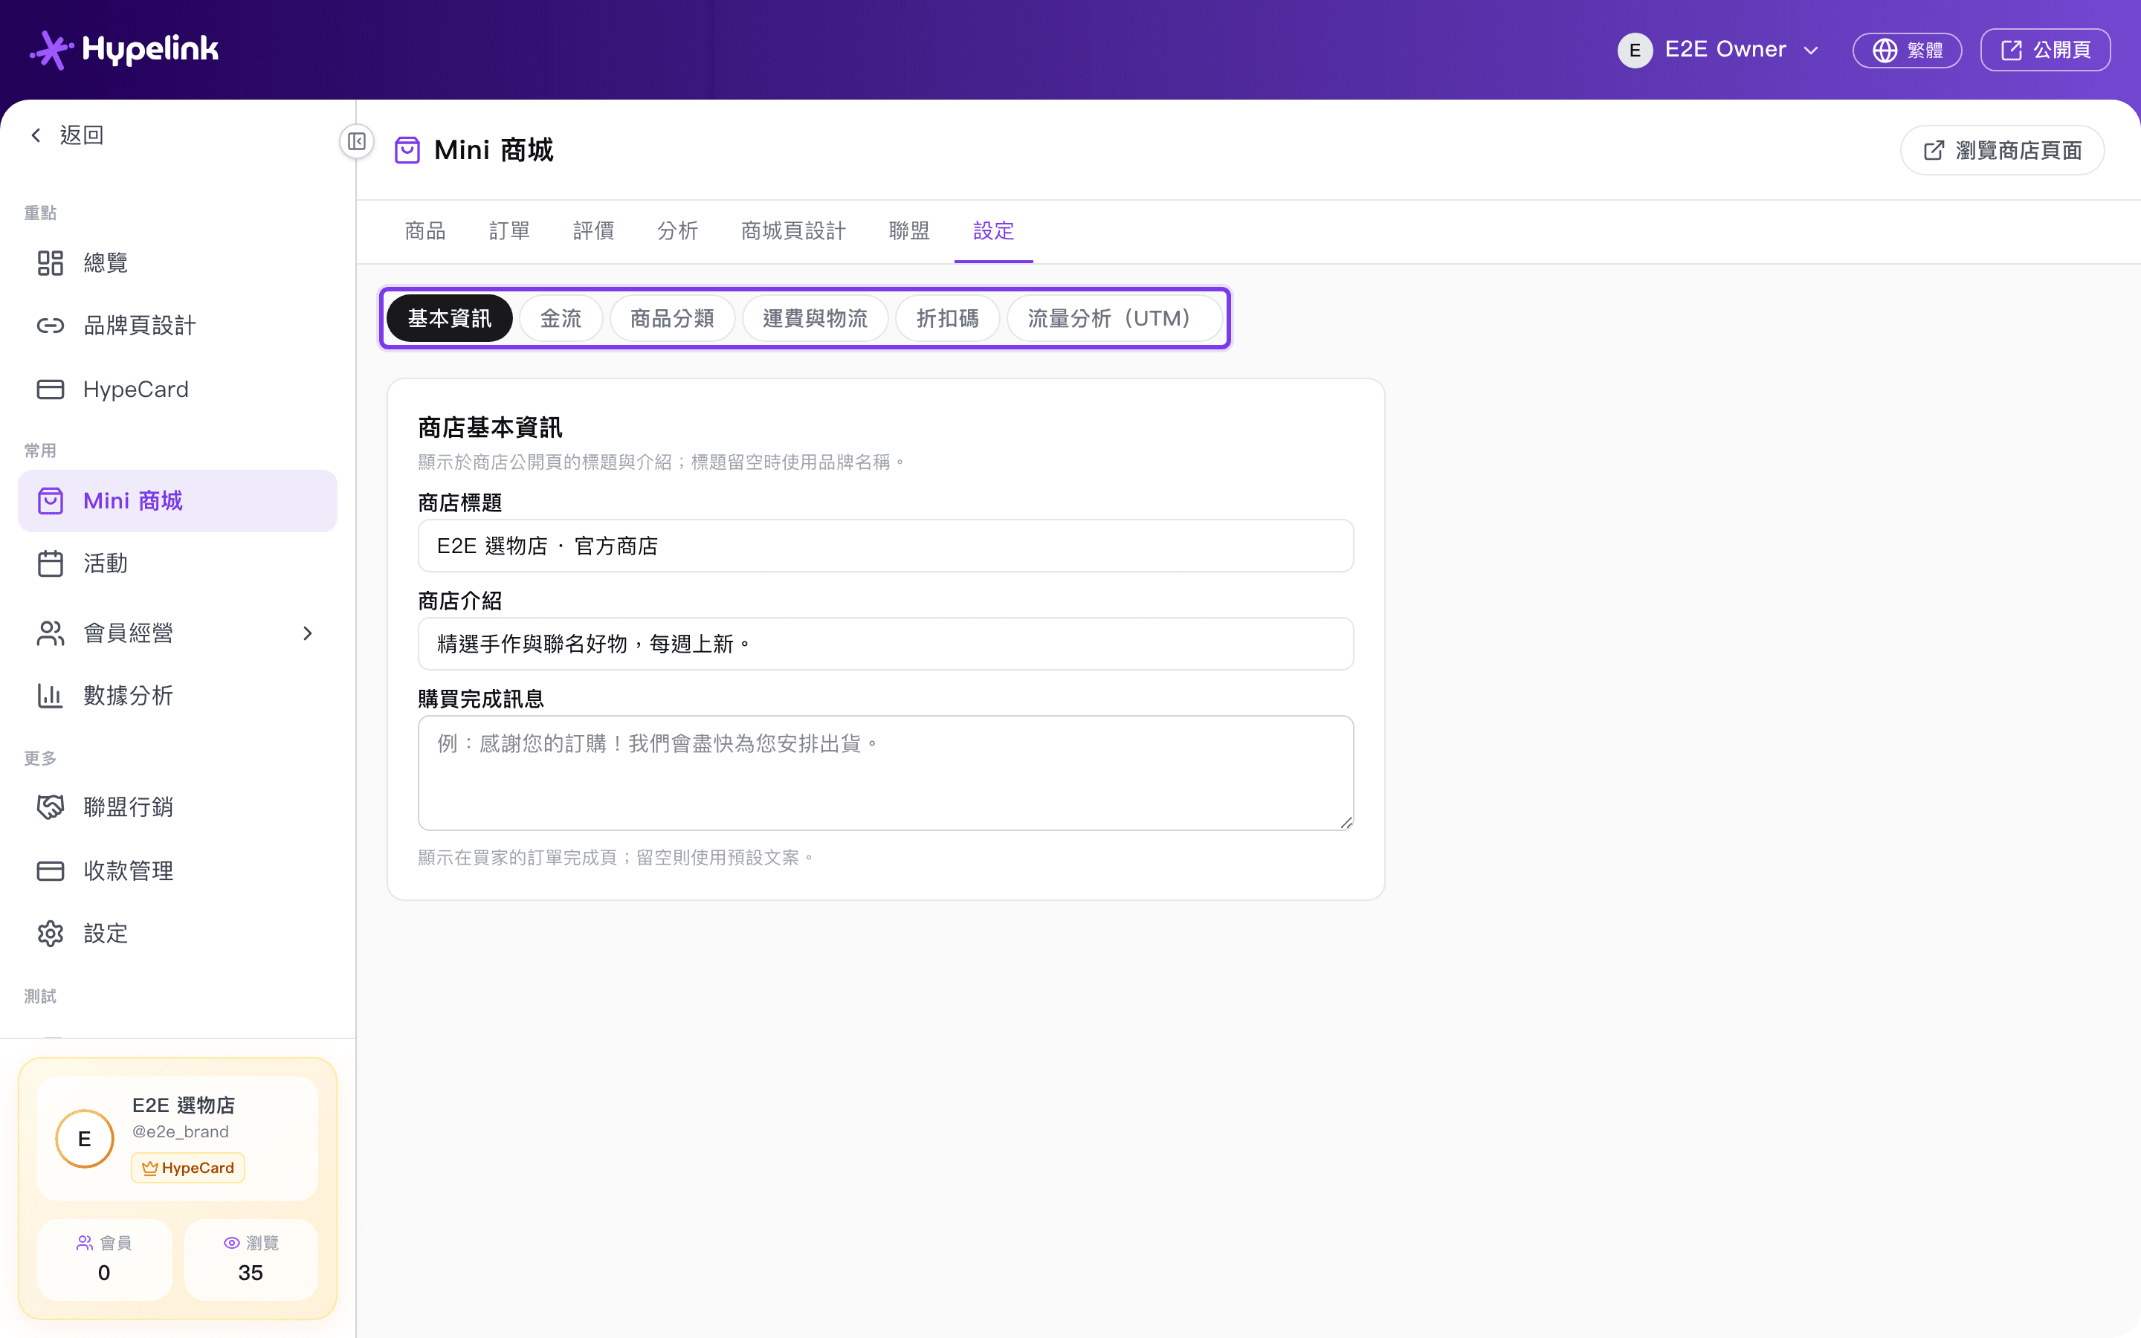This screenshot has width=2141, height=1338.
Task: Go back via 返回 link
Action: click(x=68, y=135)
